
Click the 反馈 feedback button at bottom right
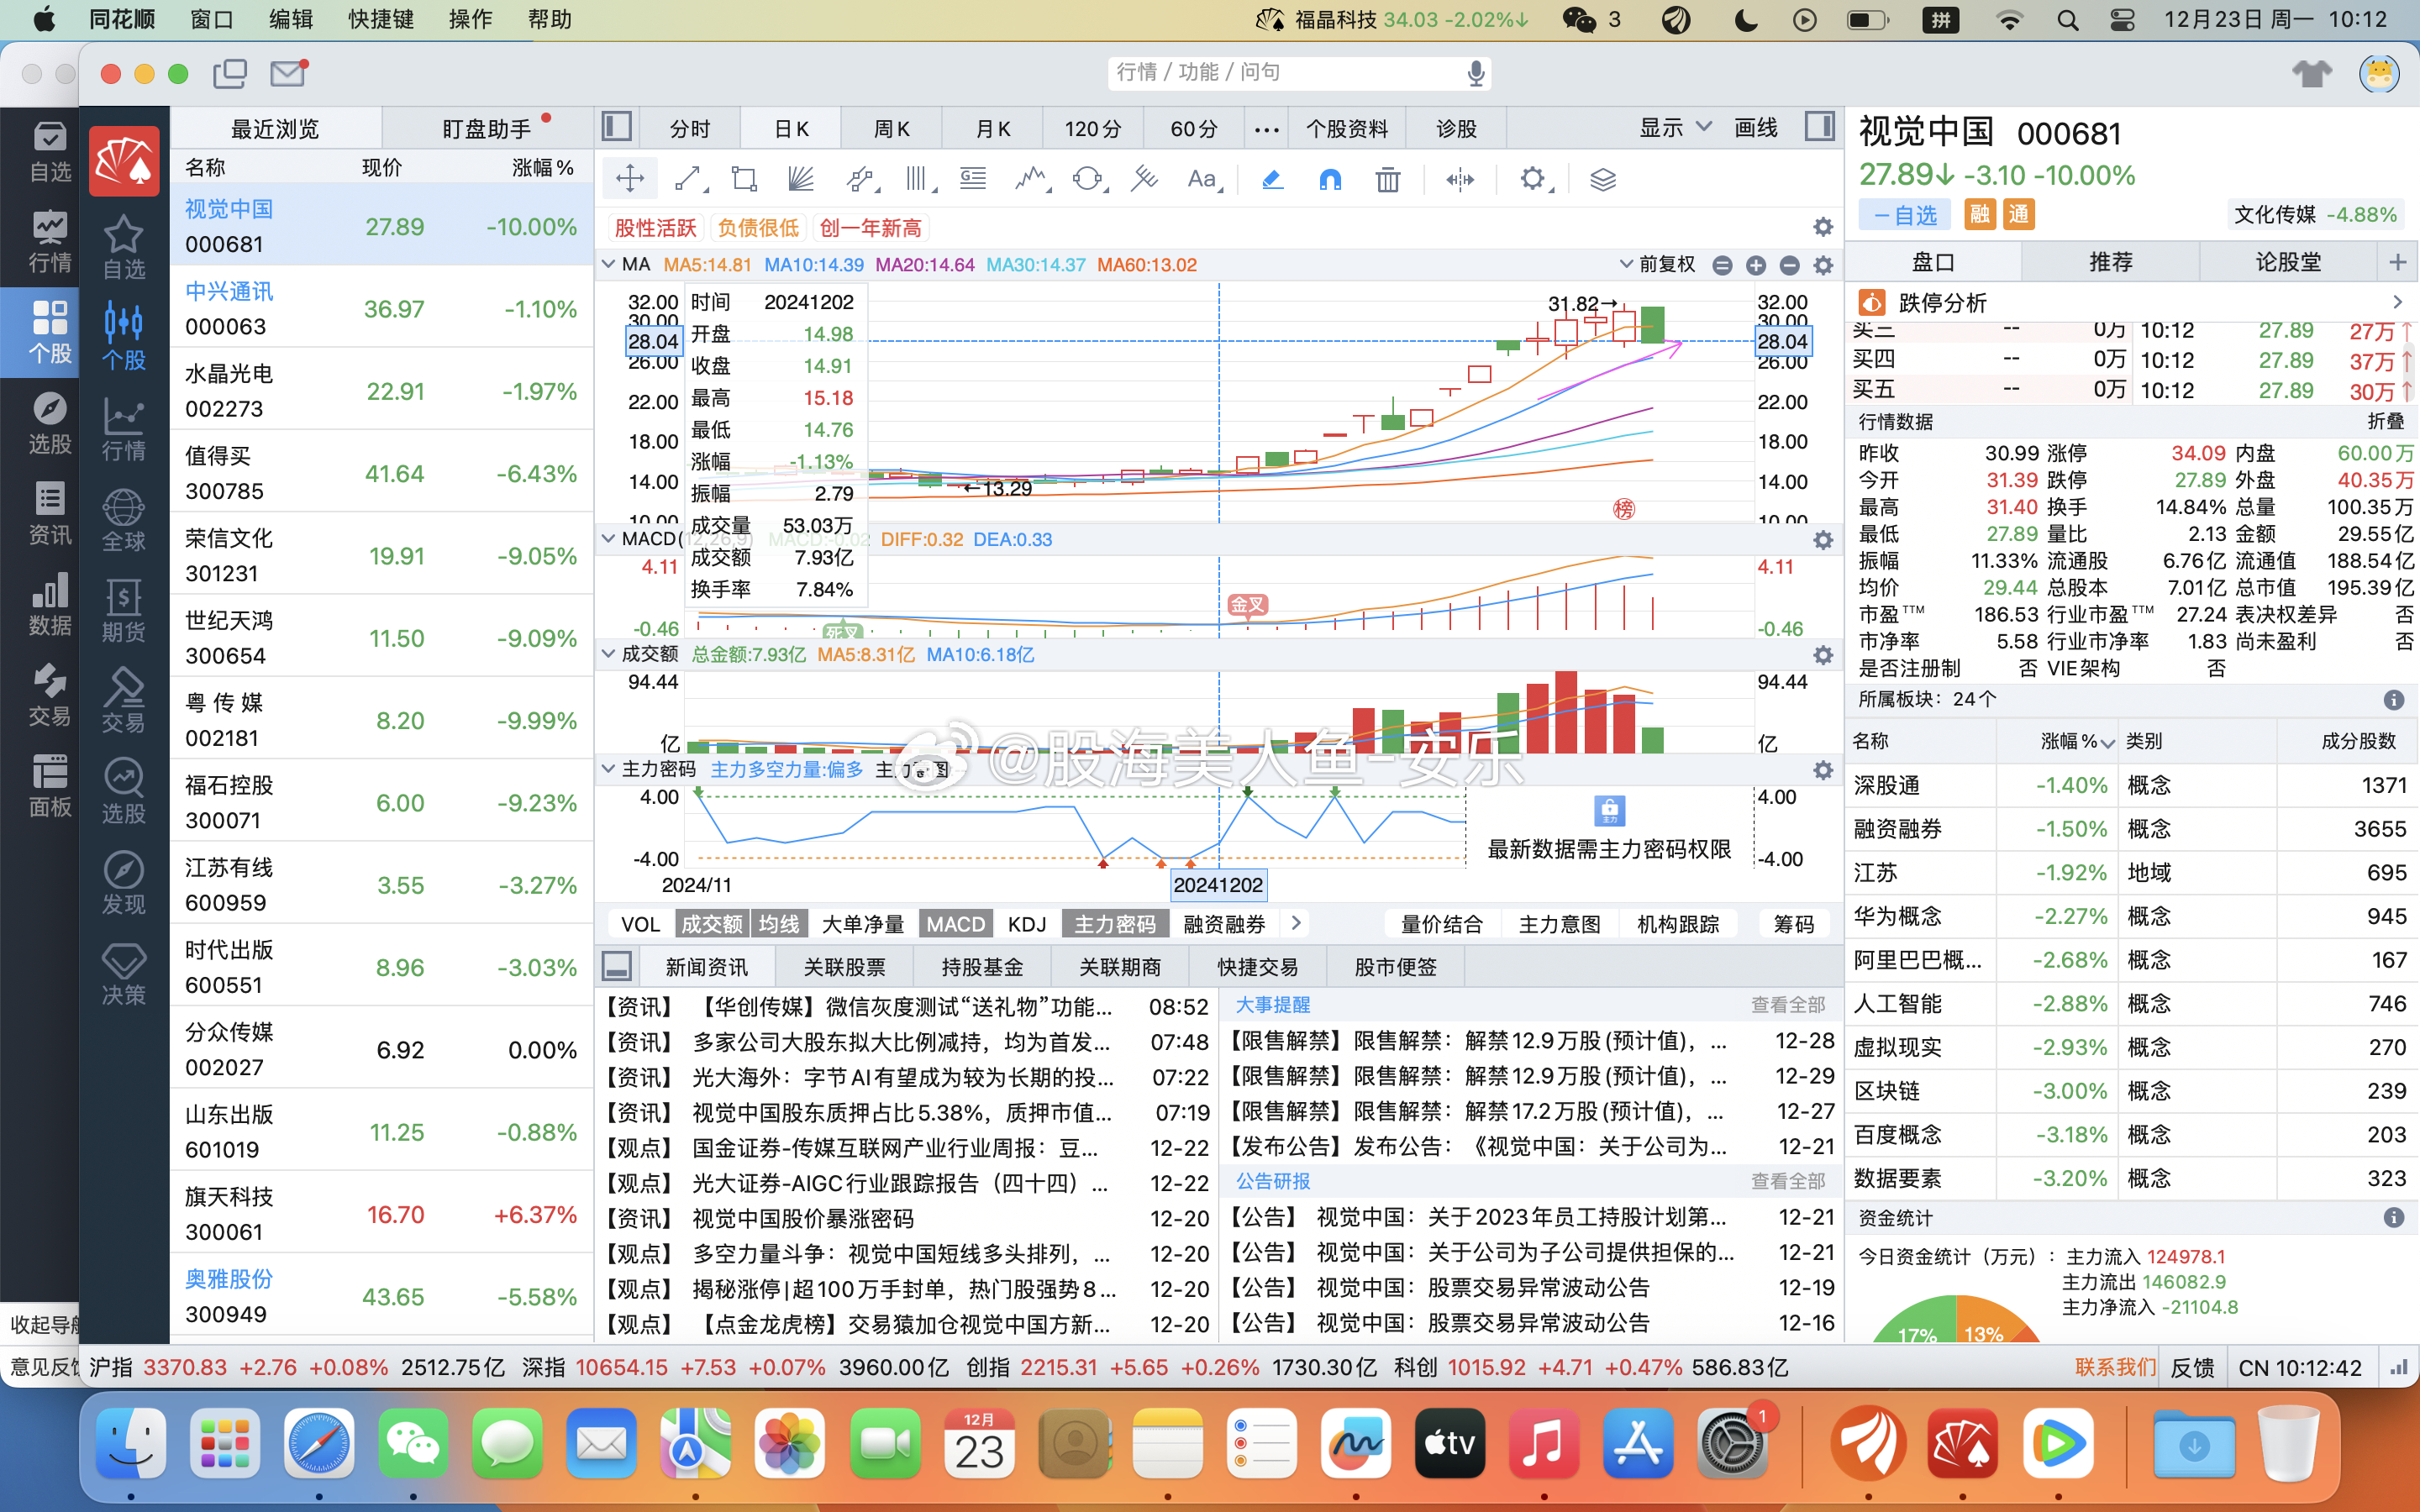tap(2194, 1366)
